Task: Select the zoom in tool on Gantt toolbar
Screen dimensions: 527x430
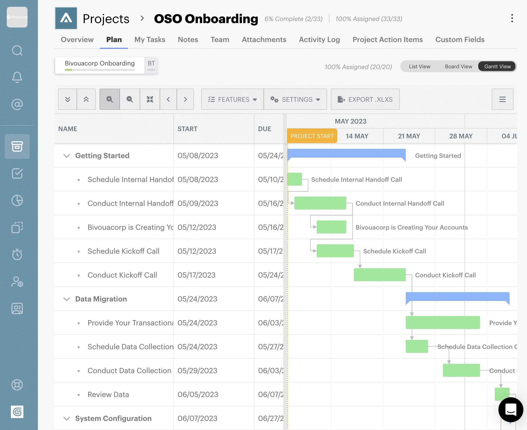Action: click(109, 99)
